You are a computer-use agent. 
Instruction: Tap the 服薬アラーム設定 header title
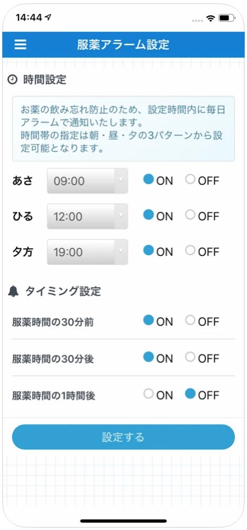(123, 45)
